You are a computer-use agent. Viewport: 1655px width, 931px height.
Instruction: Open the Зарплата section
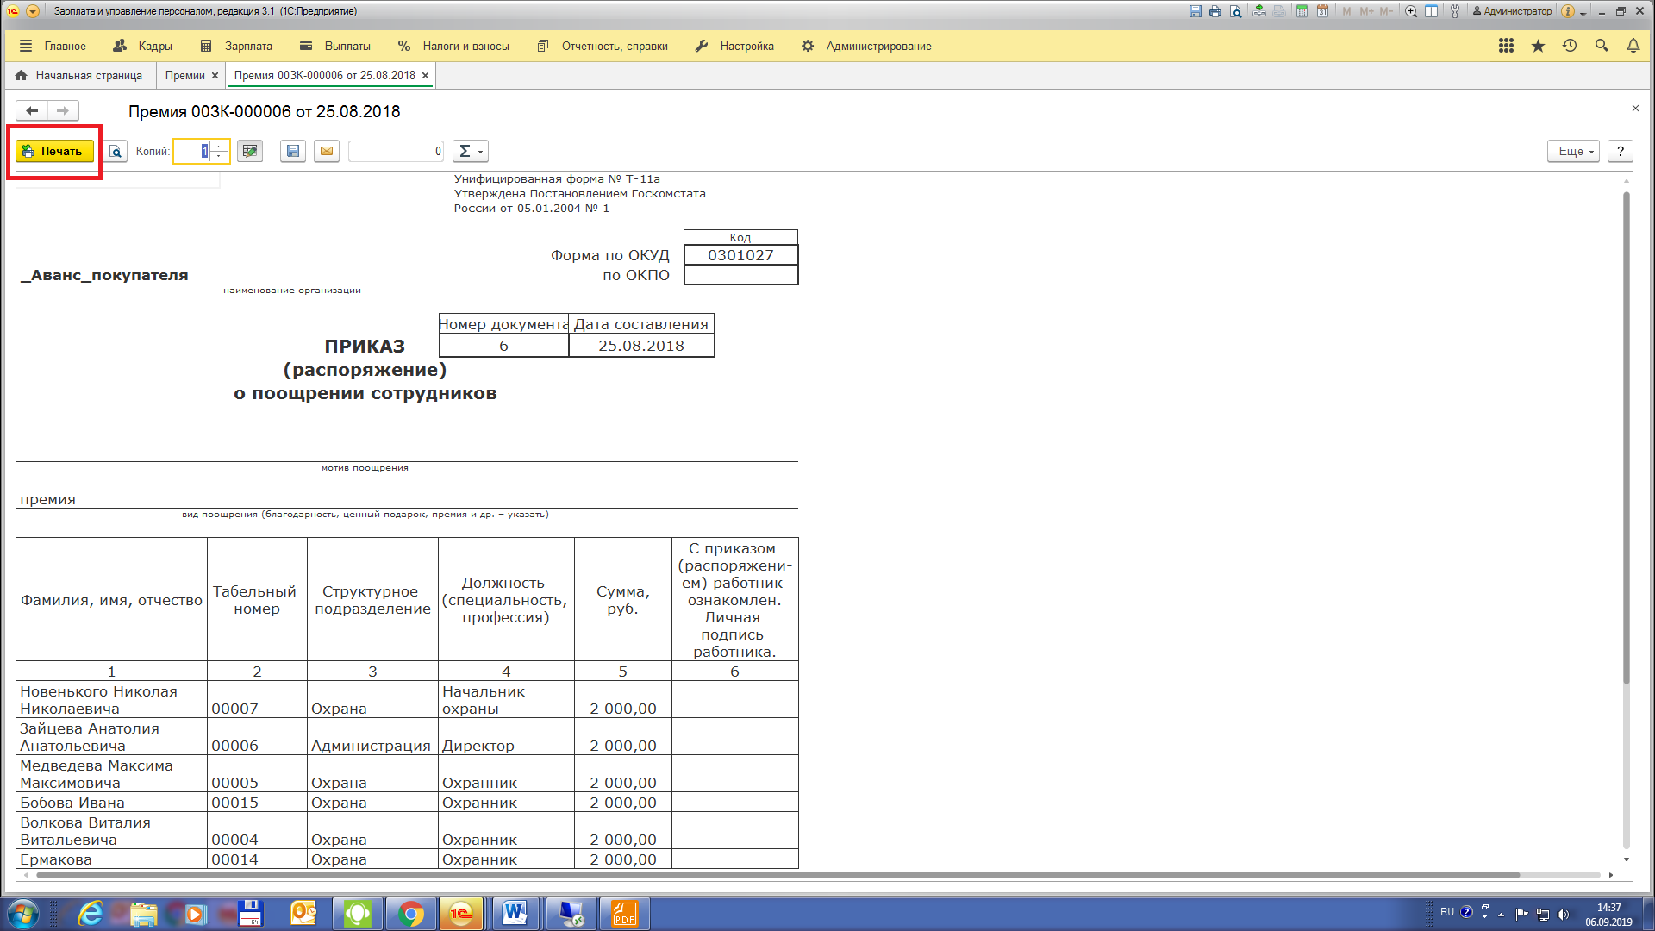click(236, 46)
